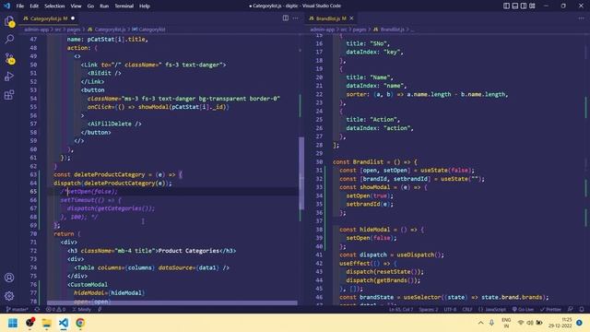Click unsaved dot on Categorylist.js tab
Screen dimensions: 590x332
click(x=73, y=18)
